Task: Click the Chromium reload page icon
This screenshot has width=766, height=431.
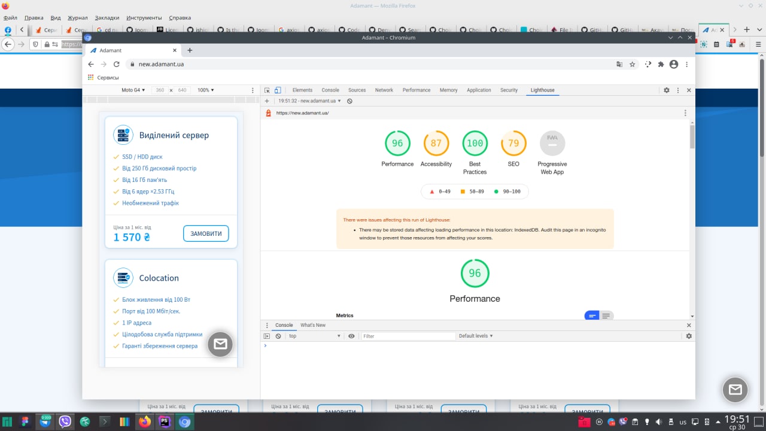Action: pyautogui.click(x=117, y=64)
